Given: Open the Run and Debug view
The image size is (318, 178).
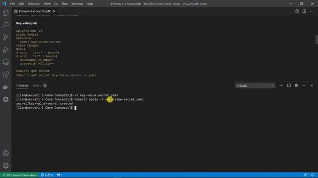Looking at the screenshot, I should pos(5,49).
